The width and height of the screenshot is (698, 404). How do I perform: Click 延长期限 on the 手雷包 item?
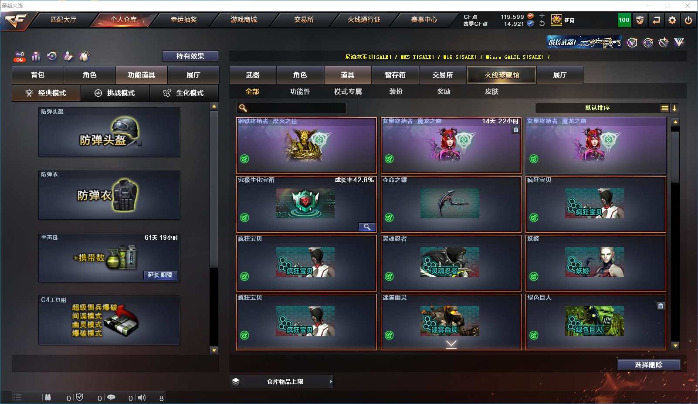[160, 275]
